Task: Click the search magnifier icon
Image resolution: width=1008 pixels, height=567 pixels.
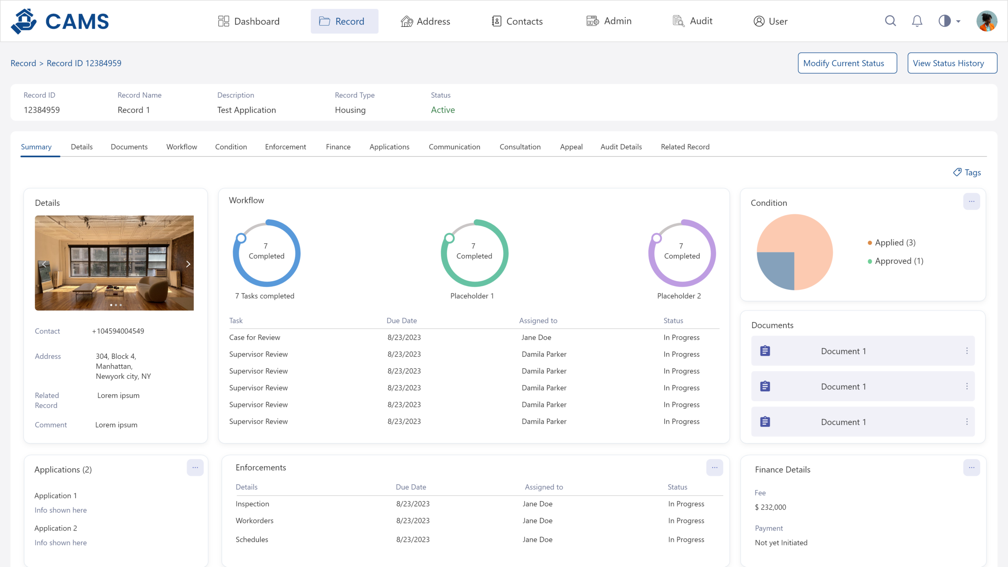Action: coord(890,21)
